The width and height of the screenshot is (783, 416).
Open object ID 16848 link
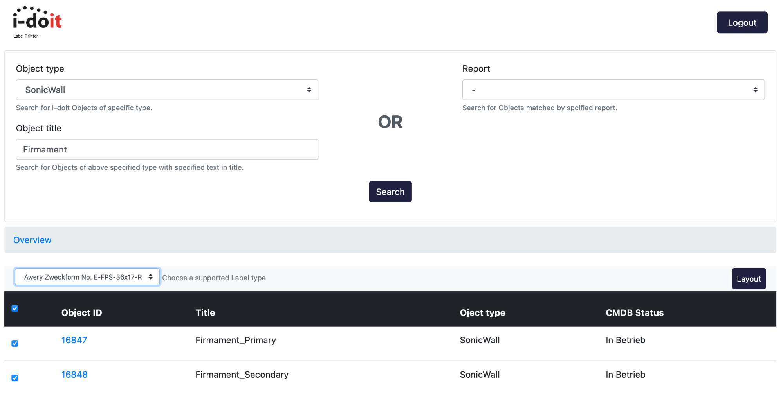[x=74, y=375]
